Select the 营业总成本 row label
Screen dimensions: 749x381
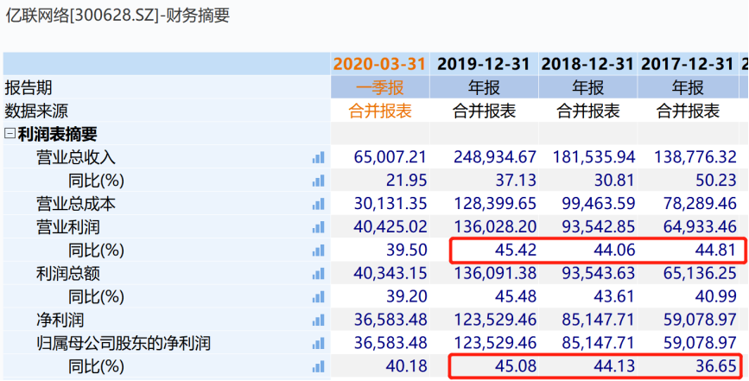[x=76, y=204]
